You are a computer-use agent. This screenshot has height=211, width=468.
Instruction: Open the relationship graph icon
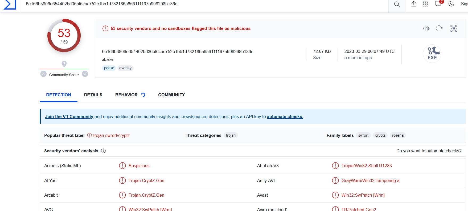(x=454, y=28)
